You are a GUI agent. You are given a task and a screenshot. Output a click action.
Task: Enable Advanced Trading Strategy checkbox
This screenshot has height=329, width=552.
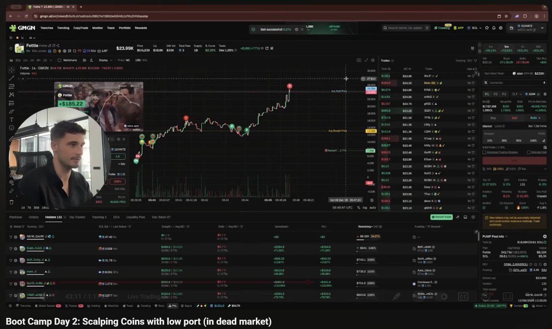(484, 152)
